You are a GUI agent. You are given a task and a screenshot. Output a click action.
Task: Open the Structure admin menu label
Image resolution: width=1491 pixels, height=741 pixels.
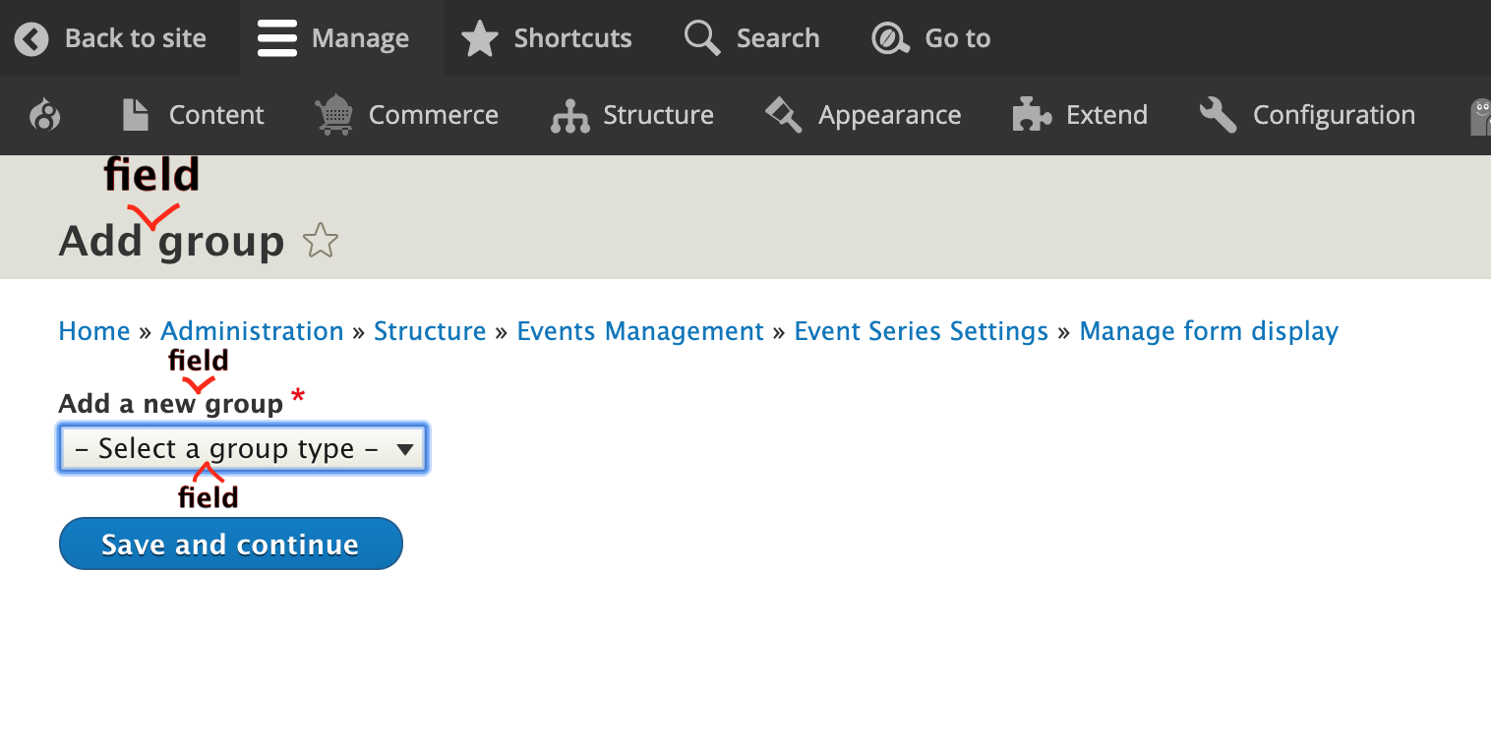[x=658, y=115]
